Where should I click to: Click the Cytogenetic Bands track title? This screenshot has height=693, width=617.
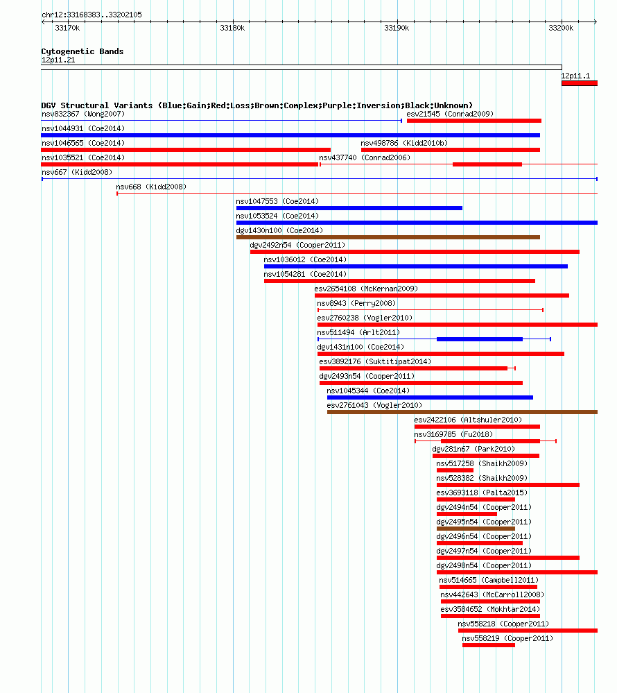82,51
